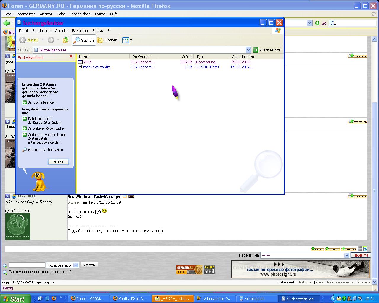Close the Such-Assistent search pane
The height and width of the screenshot is (303, 379).
tap(71, 56)
